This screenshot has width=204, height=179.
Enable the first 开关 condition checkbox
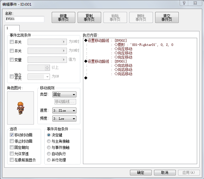click(x=12, y=42)
